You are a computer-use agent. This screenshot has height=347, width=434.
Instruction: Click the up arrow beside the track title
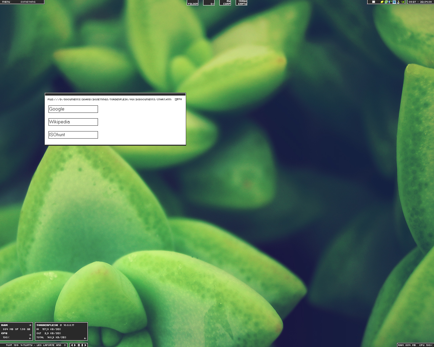click(65, 345)
